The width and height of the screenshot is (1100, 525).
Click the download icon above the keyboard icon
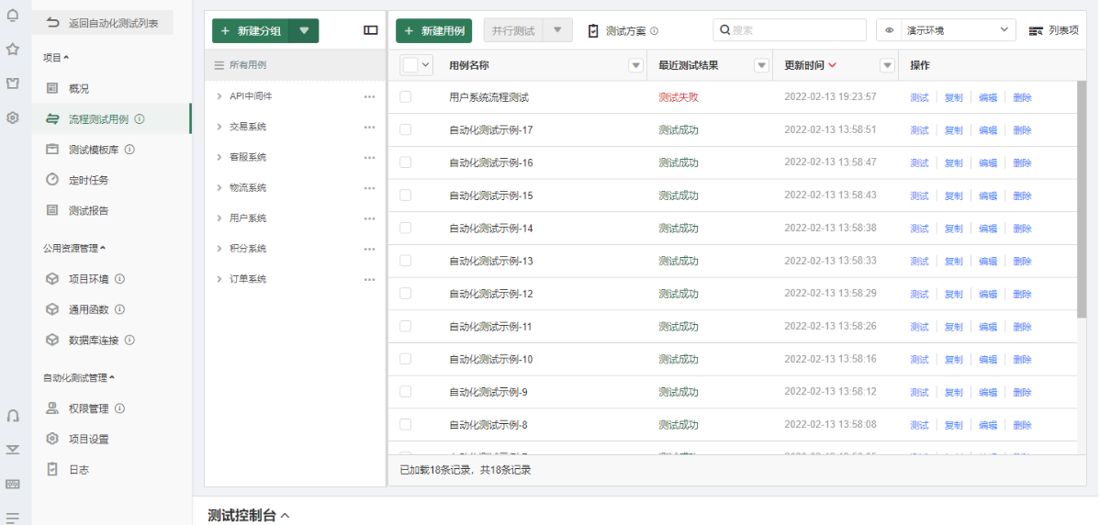click(x=13, y=450)
